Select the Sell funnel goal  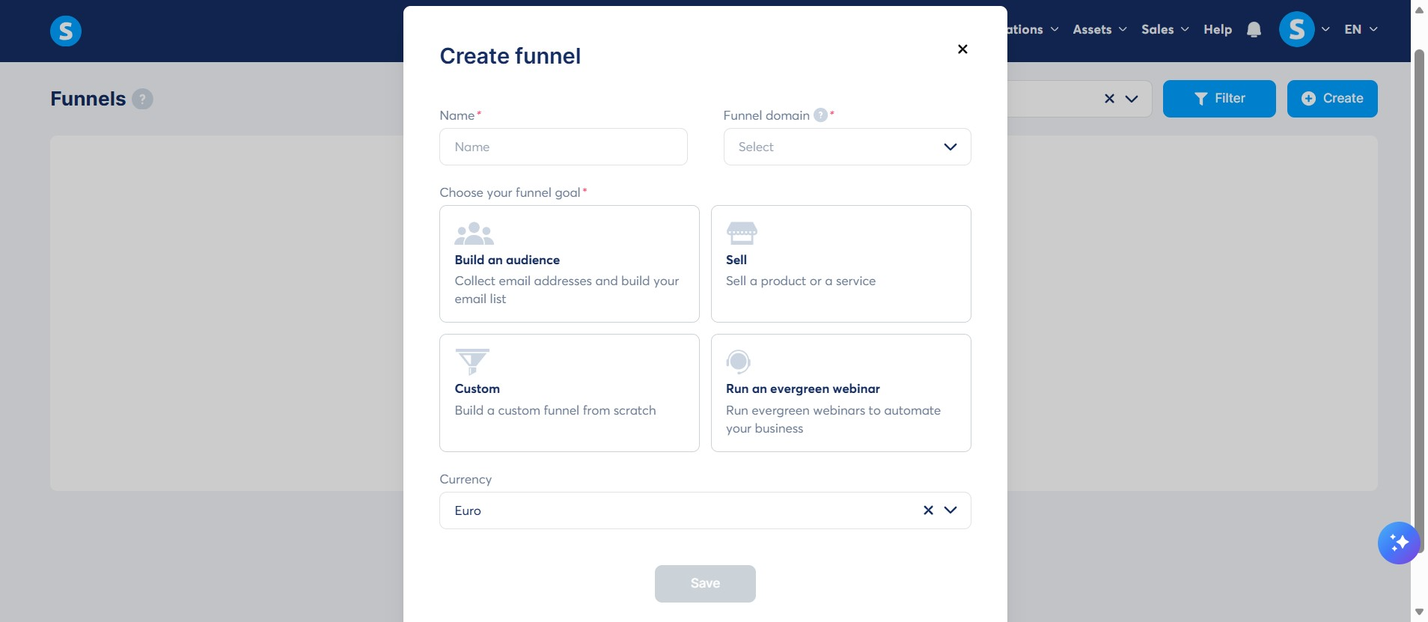click(840, 263)
